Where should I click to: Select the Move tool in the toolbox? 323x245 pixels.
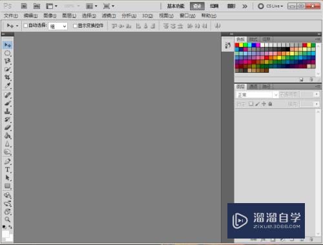coord(8,45)
